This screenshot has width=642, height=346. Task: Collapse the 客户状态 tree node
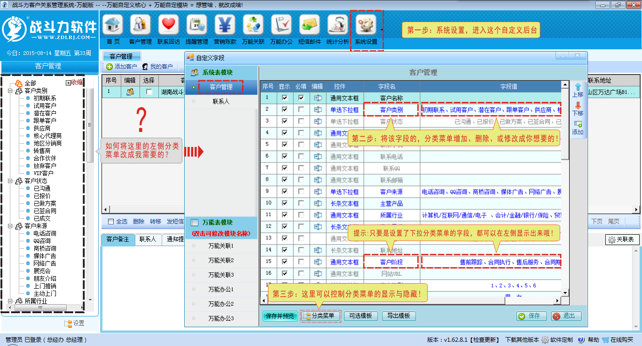coord(10,181)
